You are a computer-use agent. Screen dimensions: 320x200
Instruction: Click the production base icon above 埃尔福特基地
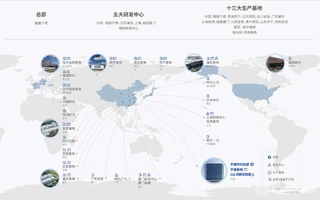pos(68,58)
